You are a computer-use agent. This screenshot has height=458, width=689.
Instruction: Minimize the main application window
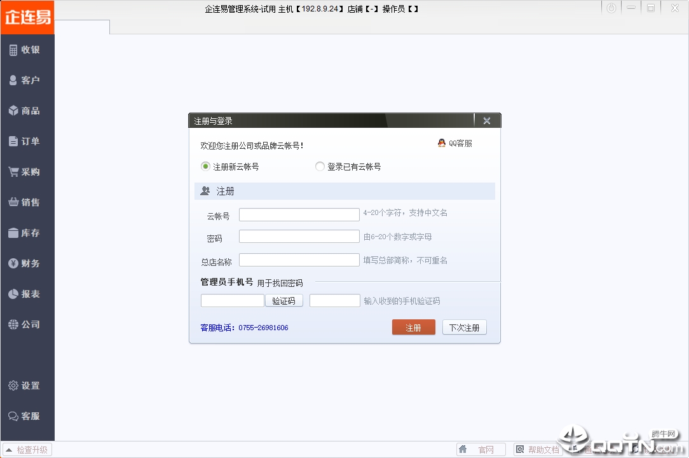(x=631, y=8)
